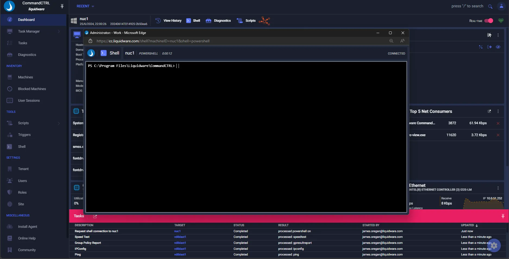The width and height of the screenshot is (509, 259).
Task: Click the PowerShell terminal prompt area
Action: coord(246,137)
